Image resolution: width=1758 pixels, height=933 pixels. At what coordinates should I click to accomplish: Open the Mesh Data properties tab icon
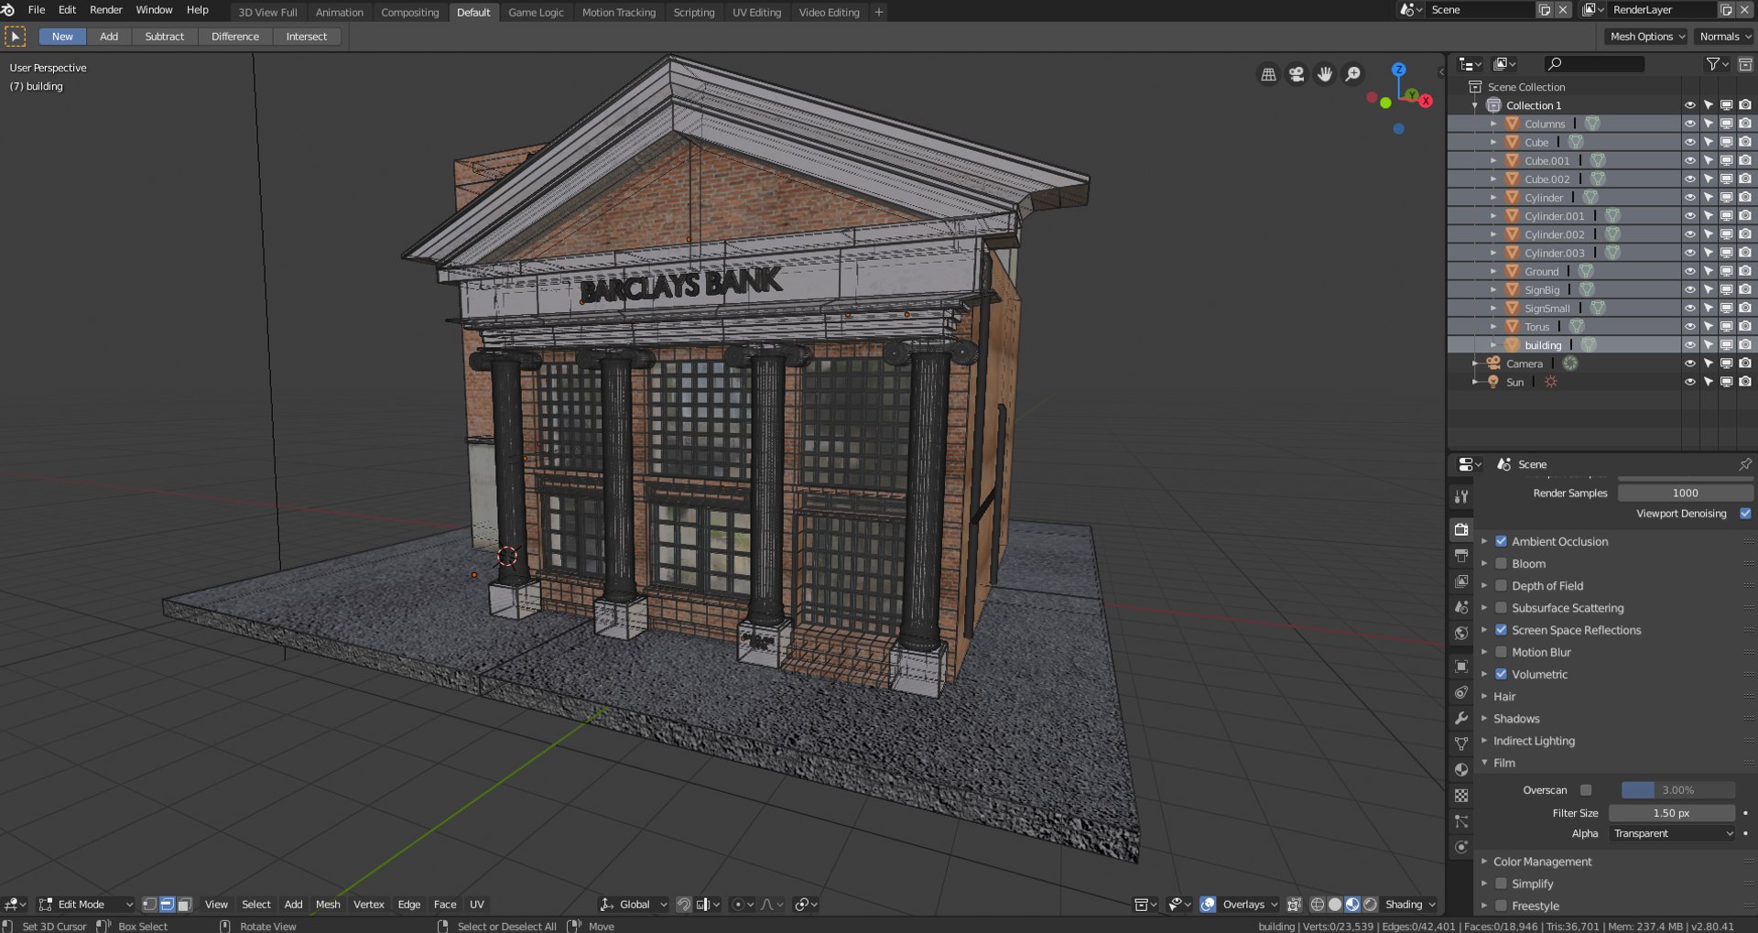(1461, 743)
